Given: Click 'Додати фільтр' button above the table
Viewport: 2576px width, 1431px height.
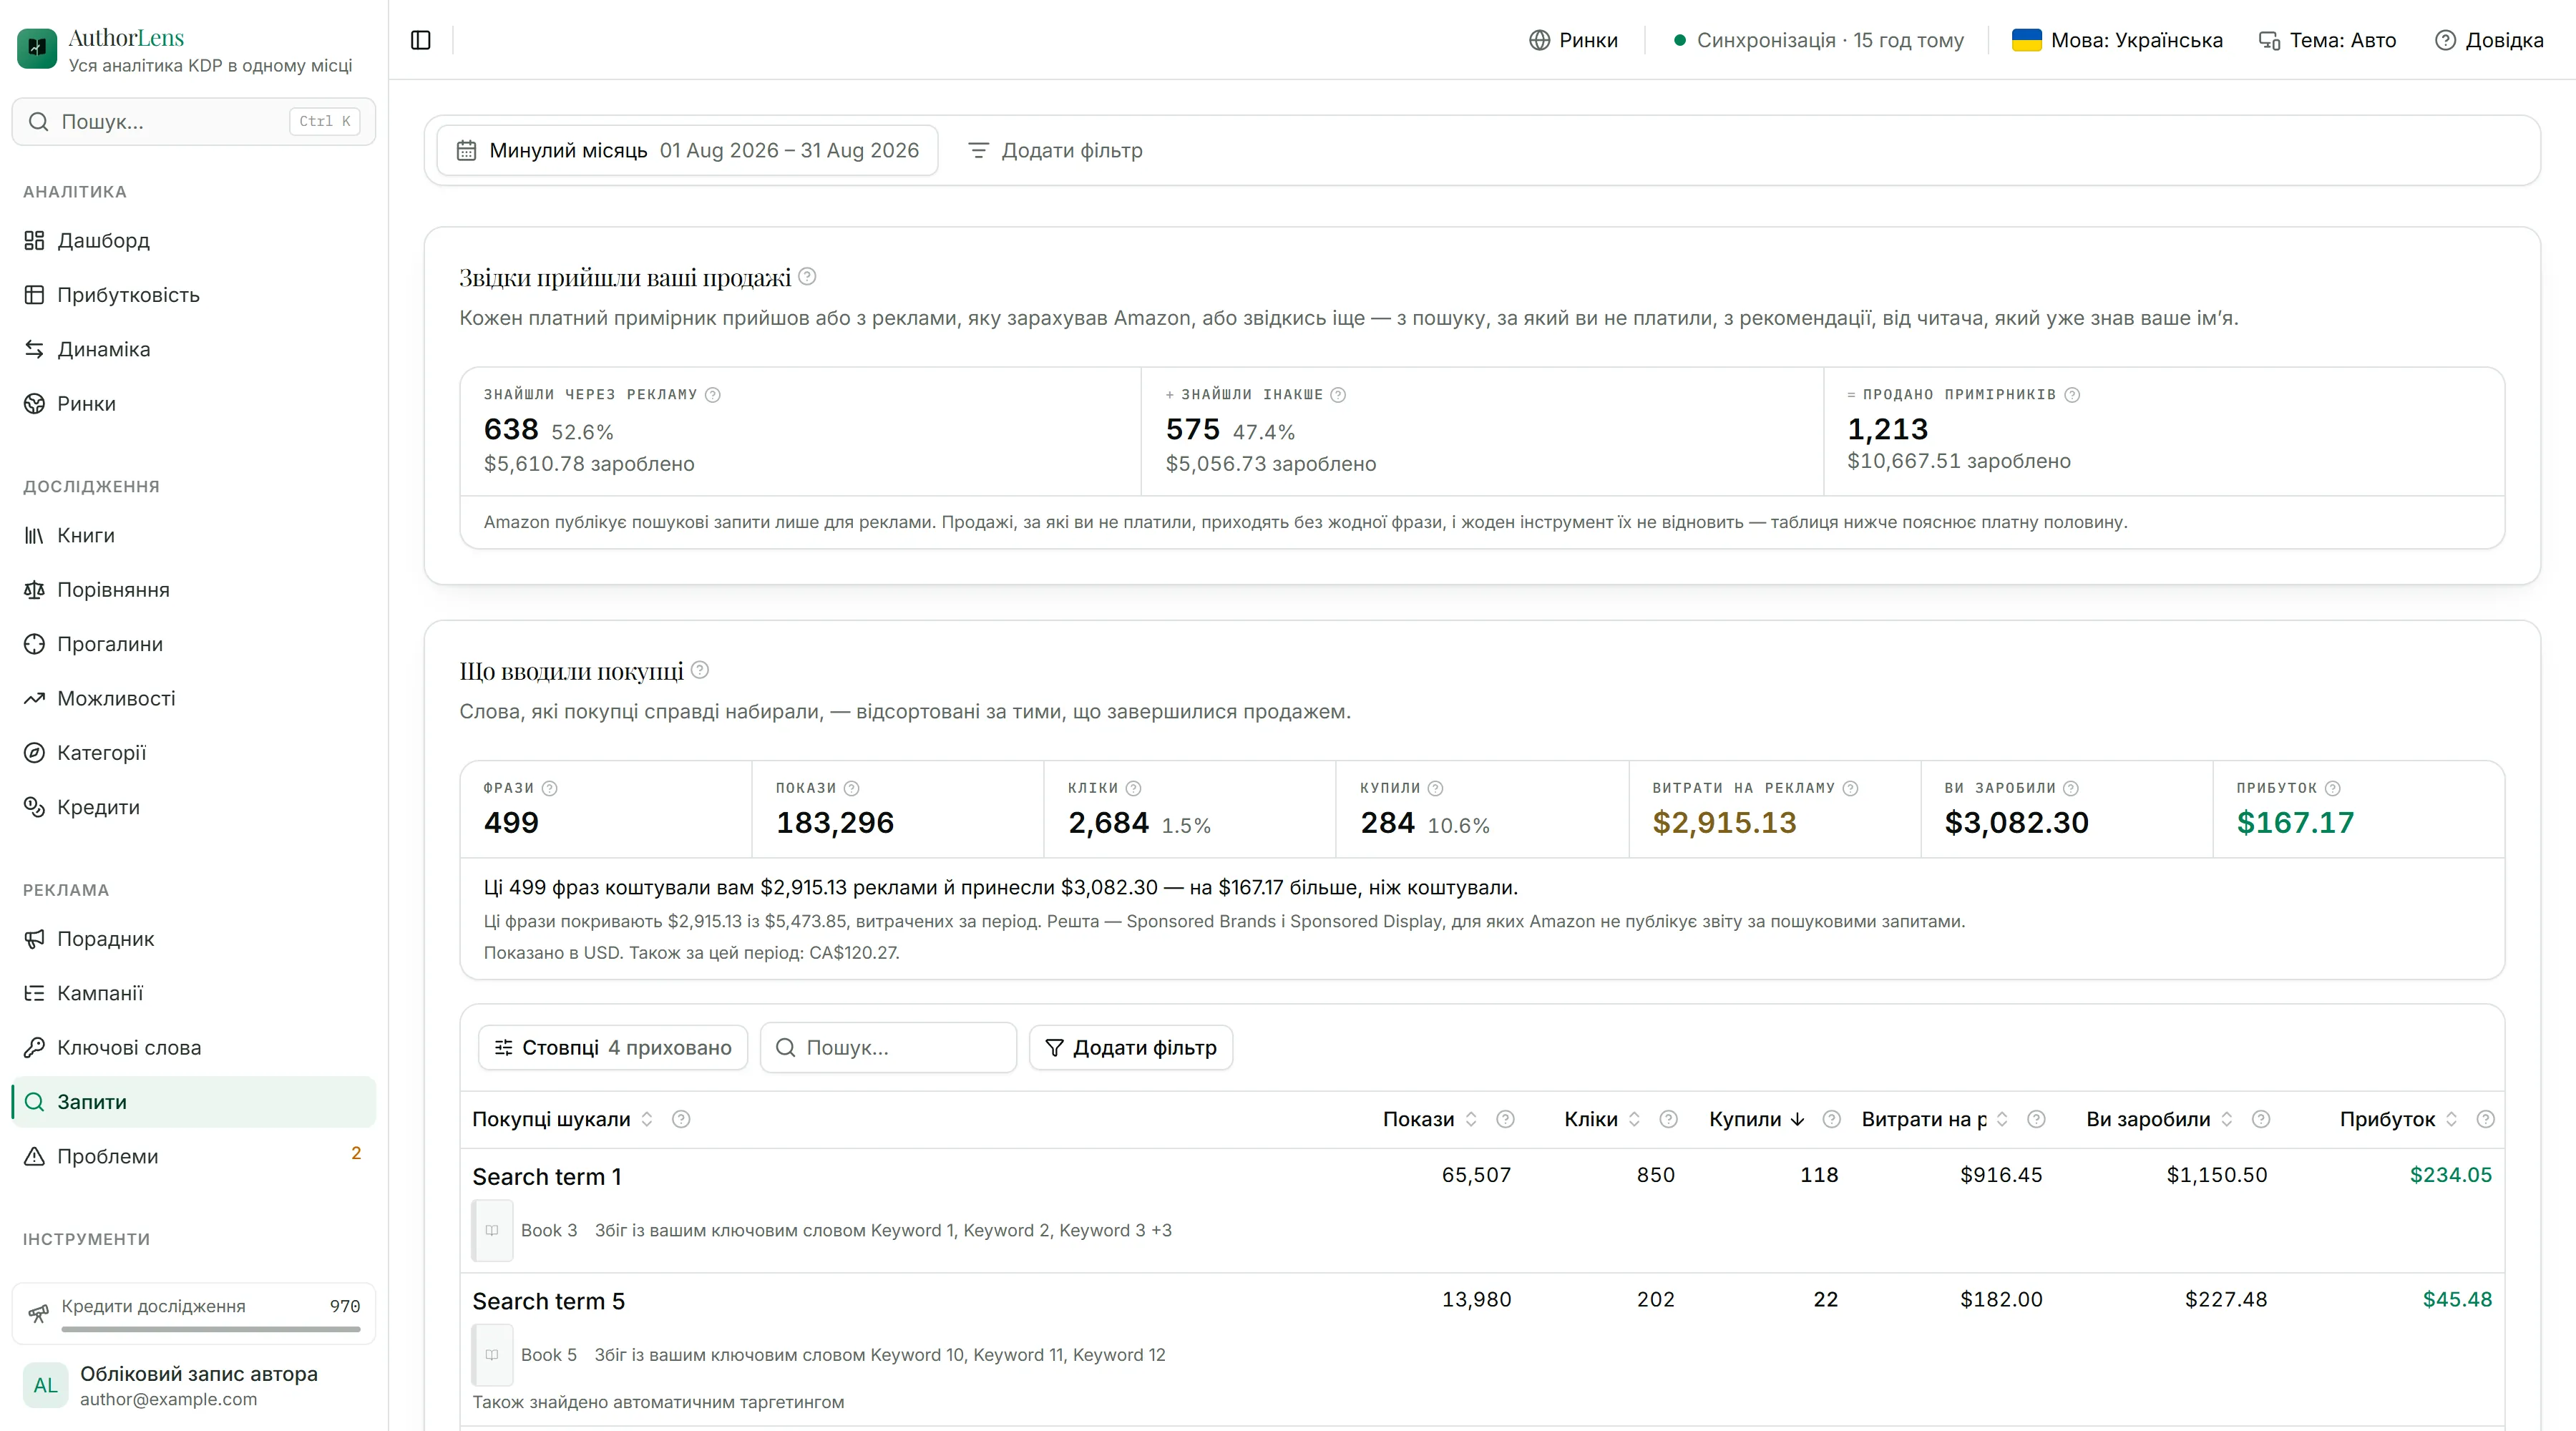Looking at the screenshot, I should [x=1131, y=1047].
